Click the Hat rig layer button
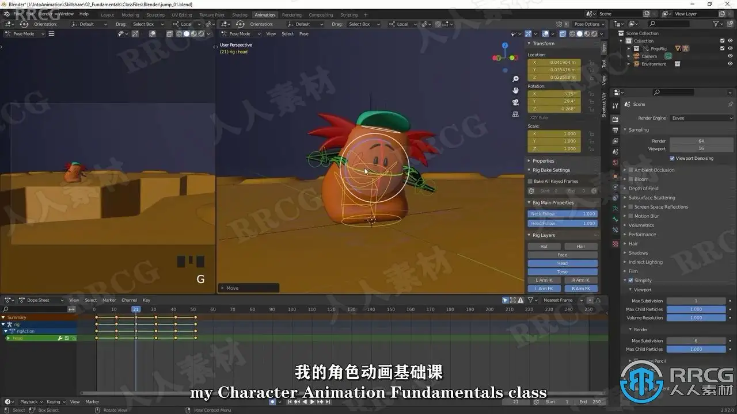Image resolution: width=737 pixels, height=414 pixels. pyautogui.click(x=544, y=247)
